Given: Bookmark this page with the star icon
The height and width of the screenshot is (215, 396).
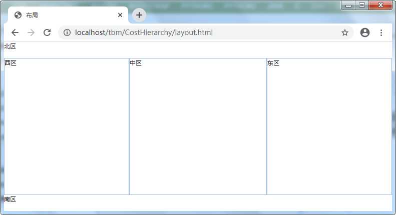Looking at the screenshot, I should pos(345,32).
